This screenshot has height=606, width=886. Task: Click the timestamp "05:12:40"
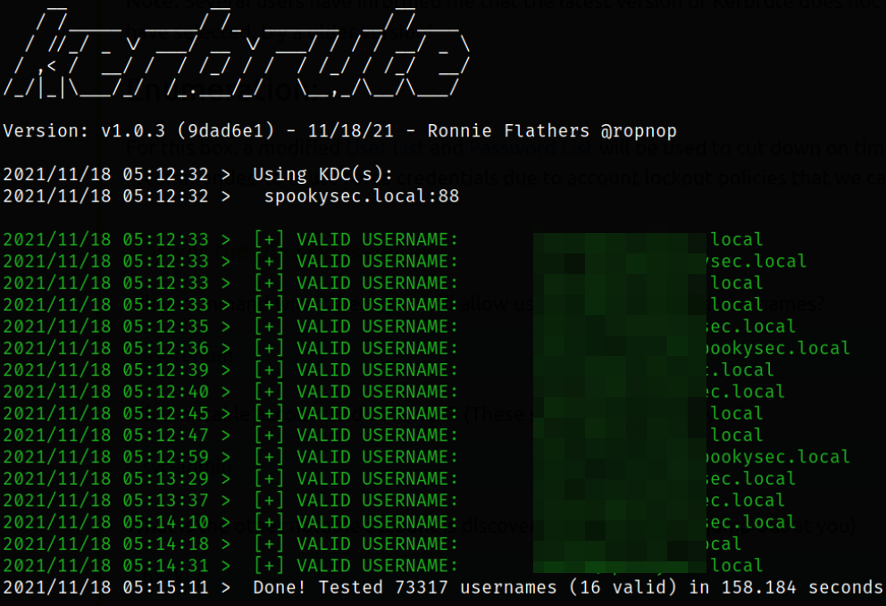(x=165, y=392)
